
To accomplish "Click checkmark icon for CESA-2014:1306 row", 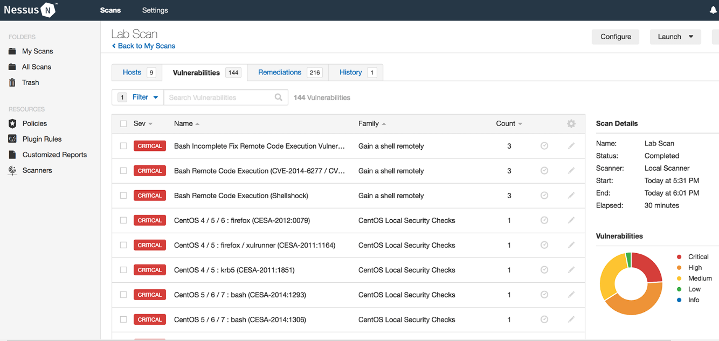I will tap(544, 319).
